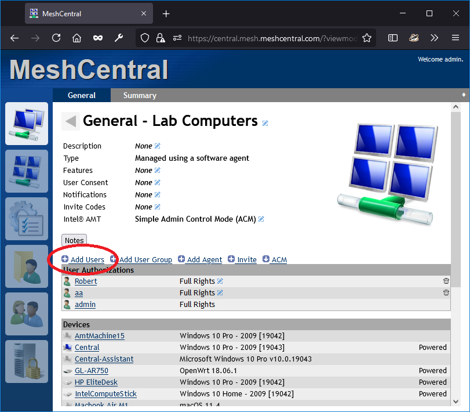Switch to the Summary tab
This screenshot has width=470, height=412.
click(x=139, y=95)
